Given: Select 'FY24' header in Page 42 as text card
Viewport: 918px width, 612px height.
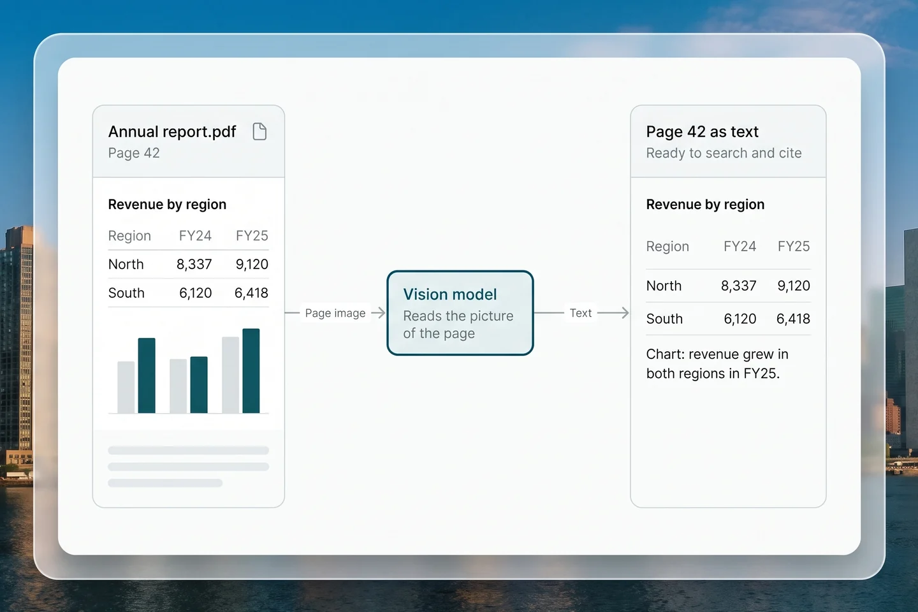Looking at the screenshot, I should (x=740, y=247).
